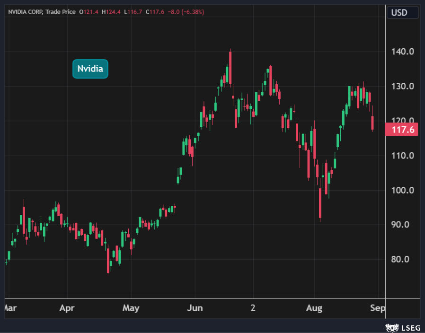Select the red 117.6 current price tag
The width and height of the screenshot is (425, 333).
pos(402,130)
